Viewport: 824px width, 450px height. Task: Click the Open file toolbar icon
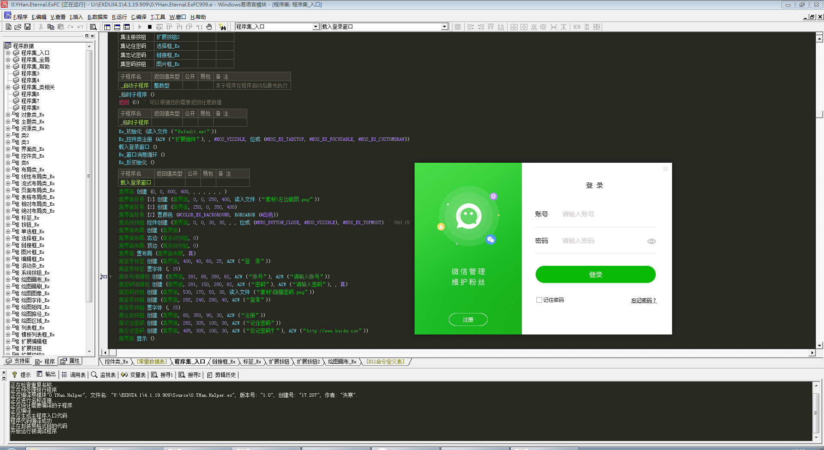18,27
